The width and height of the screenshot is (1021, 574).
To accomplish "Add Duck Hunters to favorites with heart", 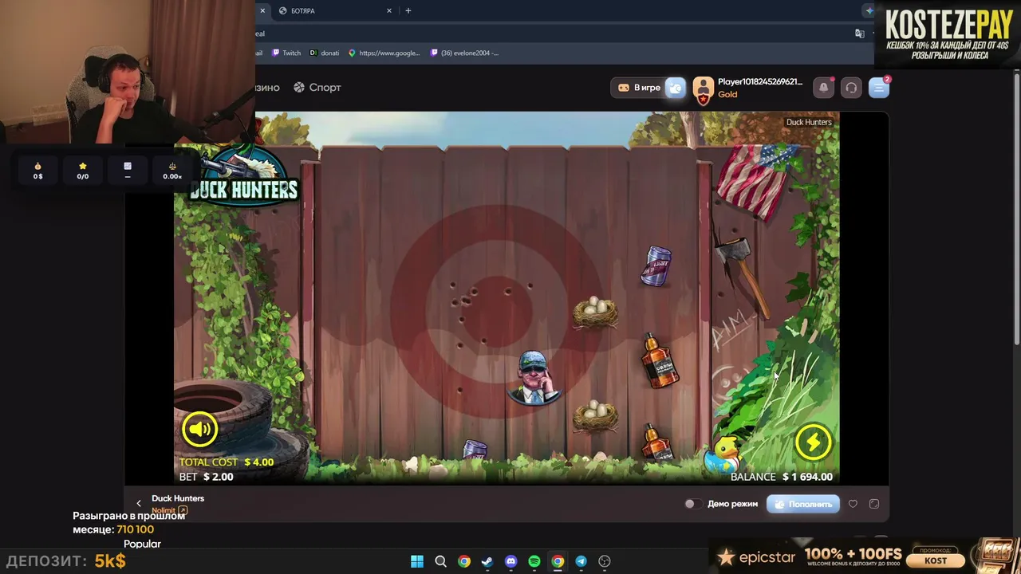I will pyautogui.click(x=853, y=504).
